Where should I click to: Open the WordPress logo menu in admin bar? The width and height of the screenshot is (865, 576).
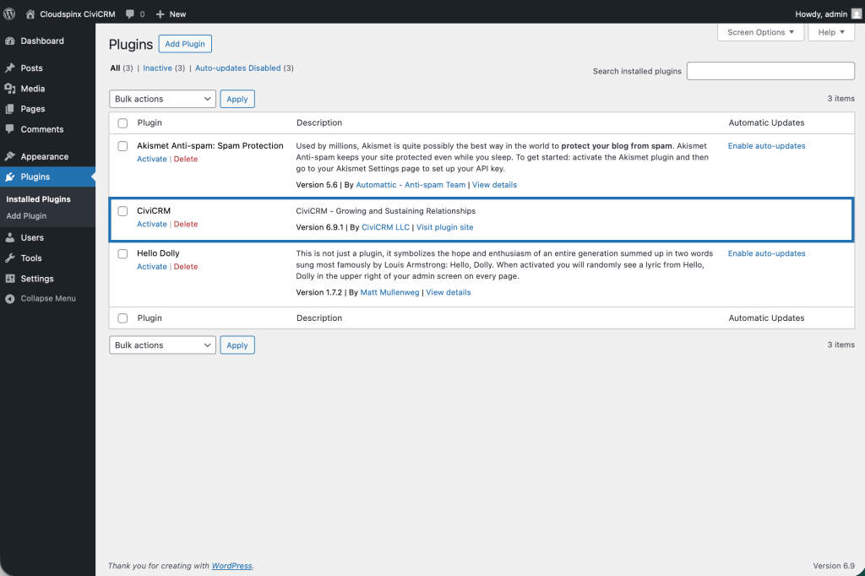tap(10, 14)
